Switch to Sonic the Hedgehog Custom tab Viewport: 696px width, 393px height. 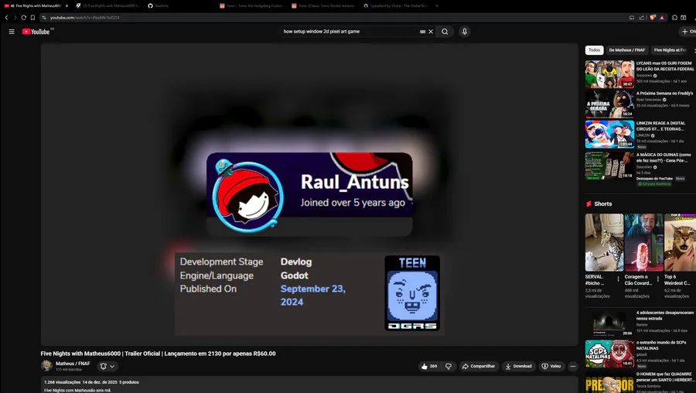tap(251, 5)
